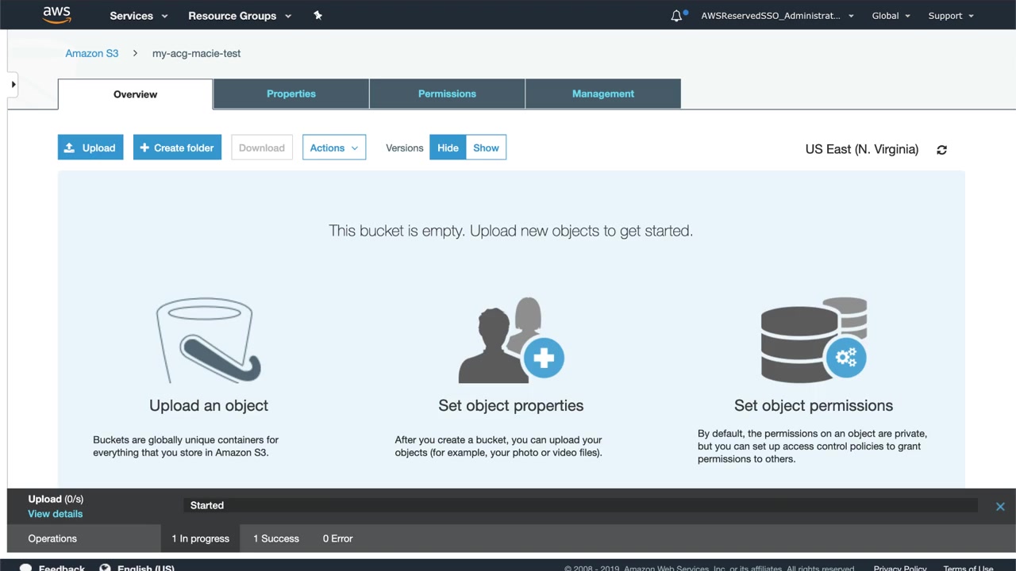The height and width of the screenshot is (571, 1016).
Task: Click the disabled Download button
Action: (x=262, y=148)
